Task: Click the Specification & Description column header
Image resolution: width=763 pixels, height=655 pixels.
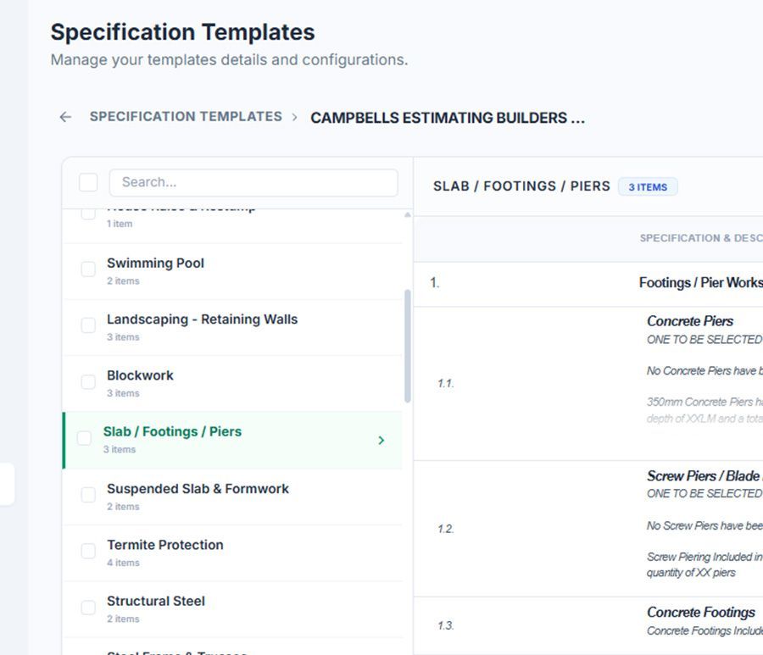Action: tap(701, 238)
